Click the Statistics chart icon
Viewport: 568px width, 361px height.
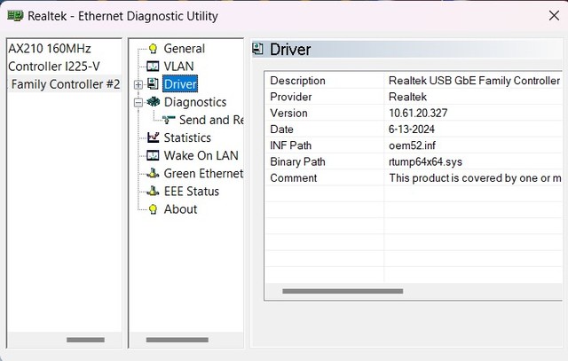click(x=153, y=137)
